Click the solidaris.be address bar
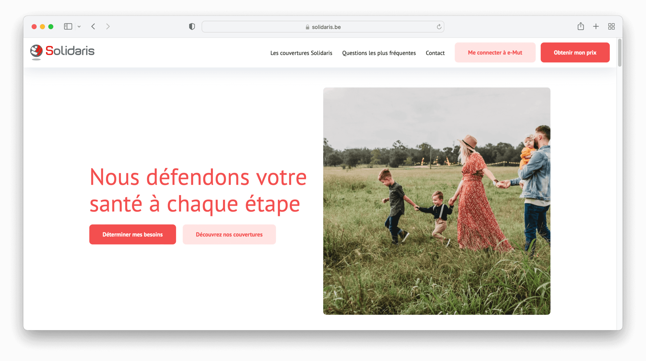Viewport: 646px width, 361px height. pyautogui.click(x=323, y=27)
